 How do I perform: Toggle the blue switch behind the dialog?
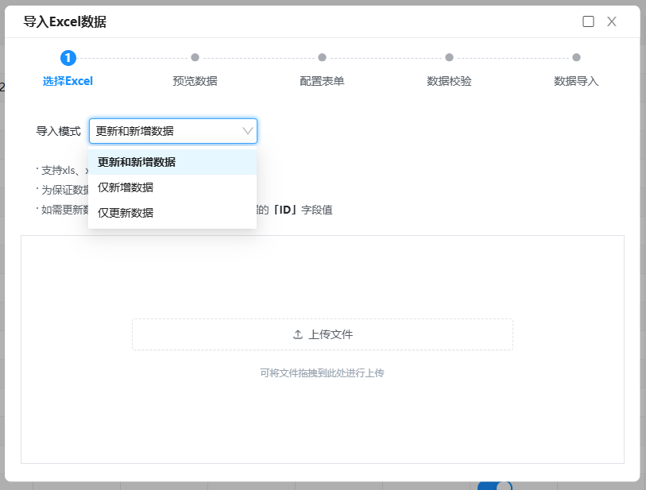494,486
